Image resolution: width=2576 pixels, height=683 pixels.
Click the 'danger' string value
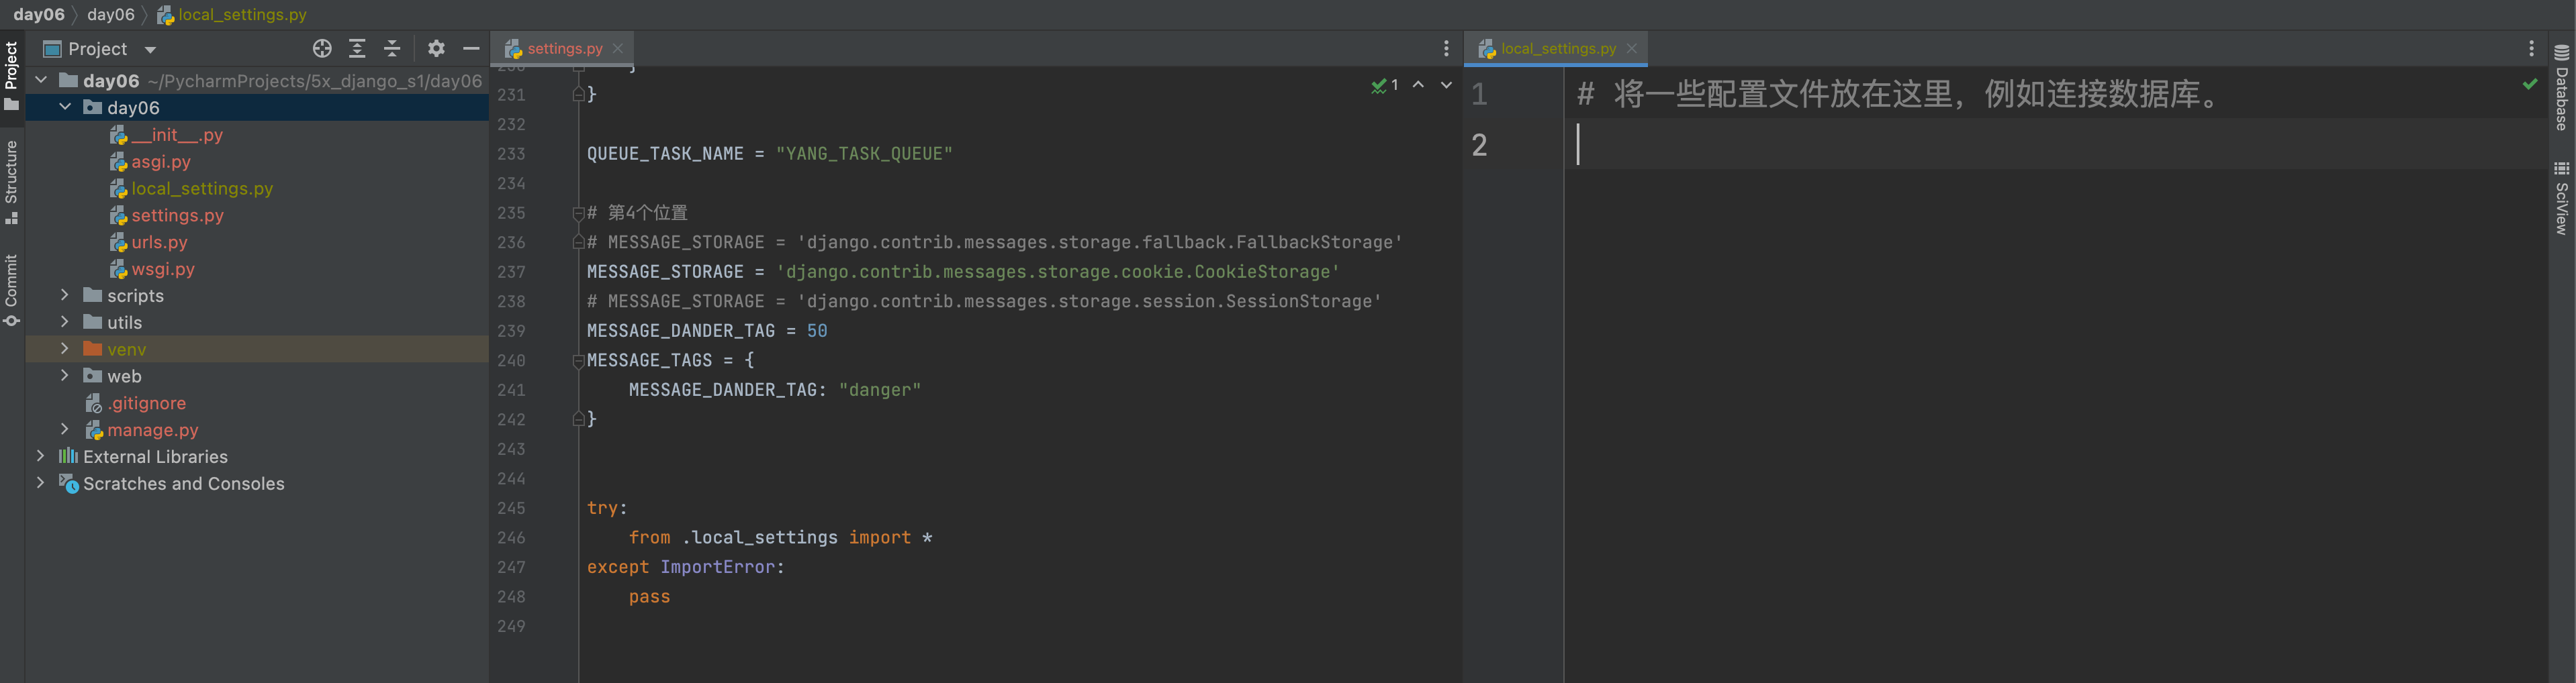point(880,390)
